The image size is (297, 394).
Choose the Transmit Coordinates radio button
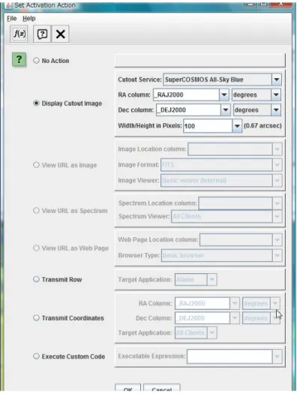click(37, 318)
